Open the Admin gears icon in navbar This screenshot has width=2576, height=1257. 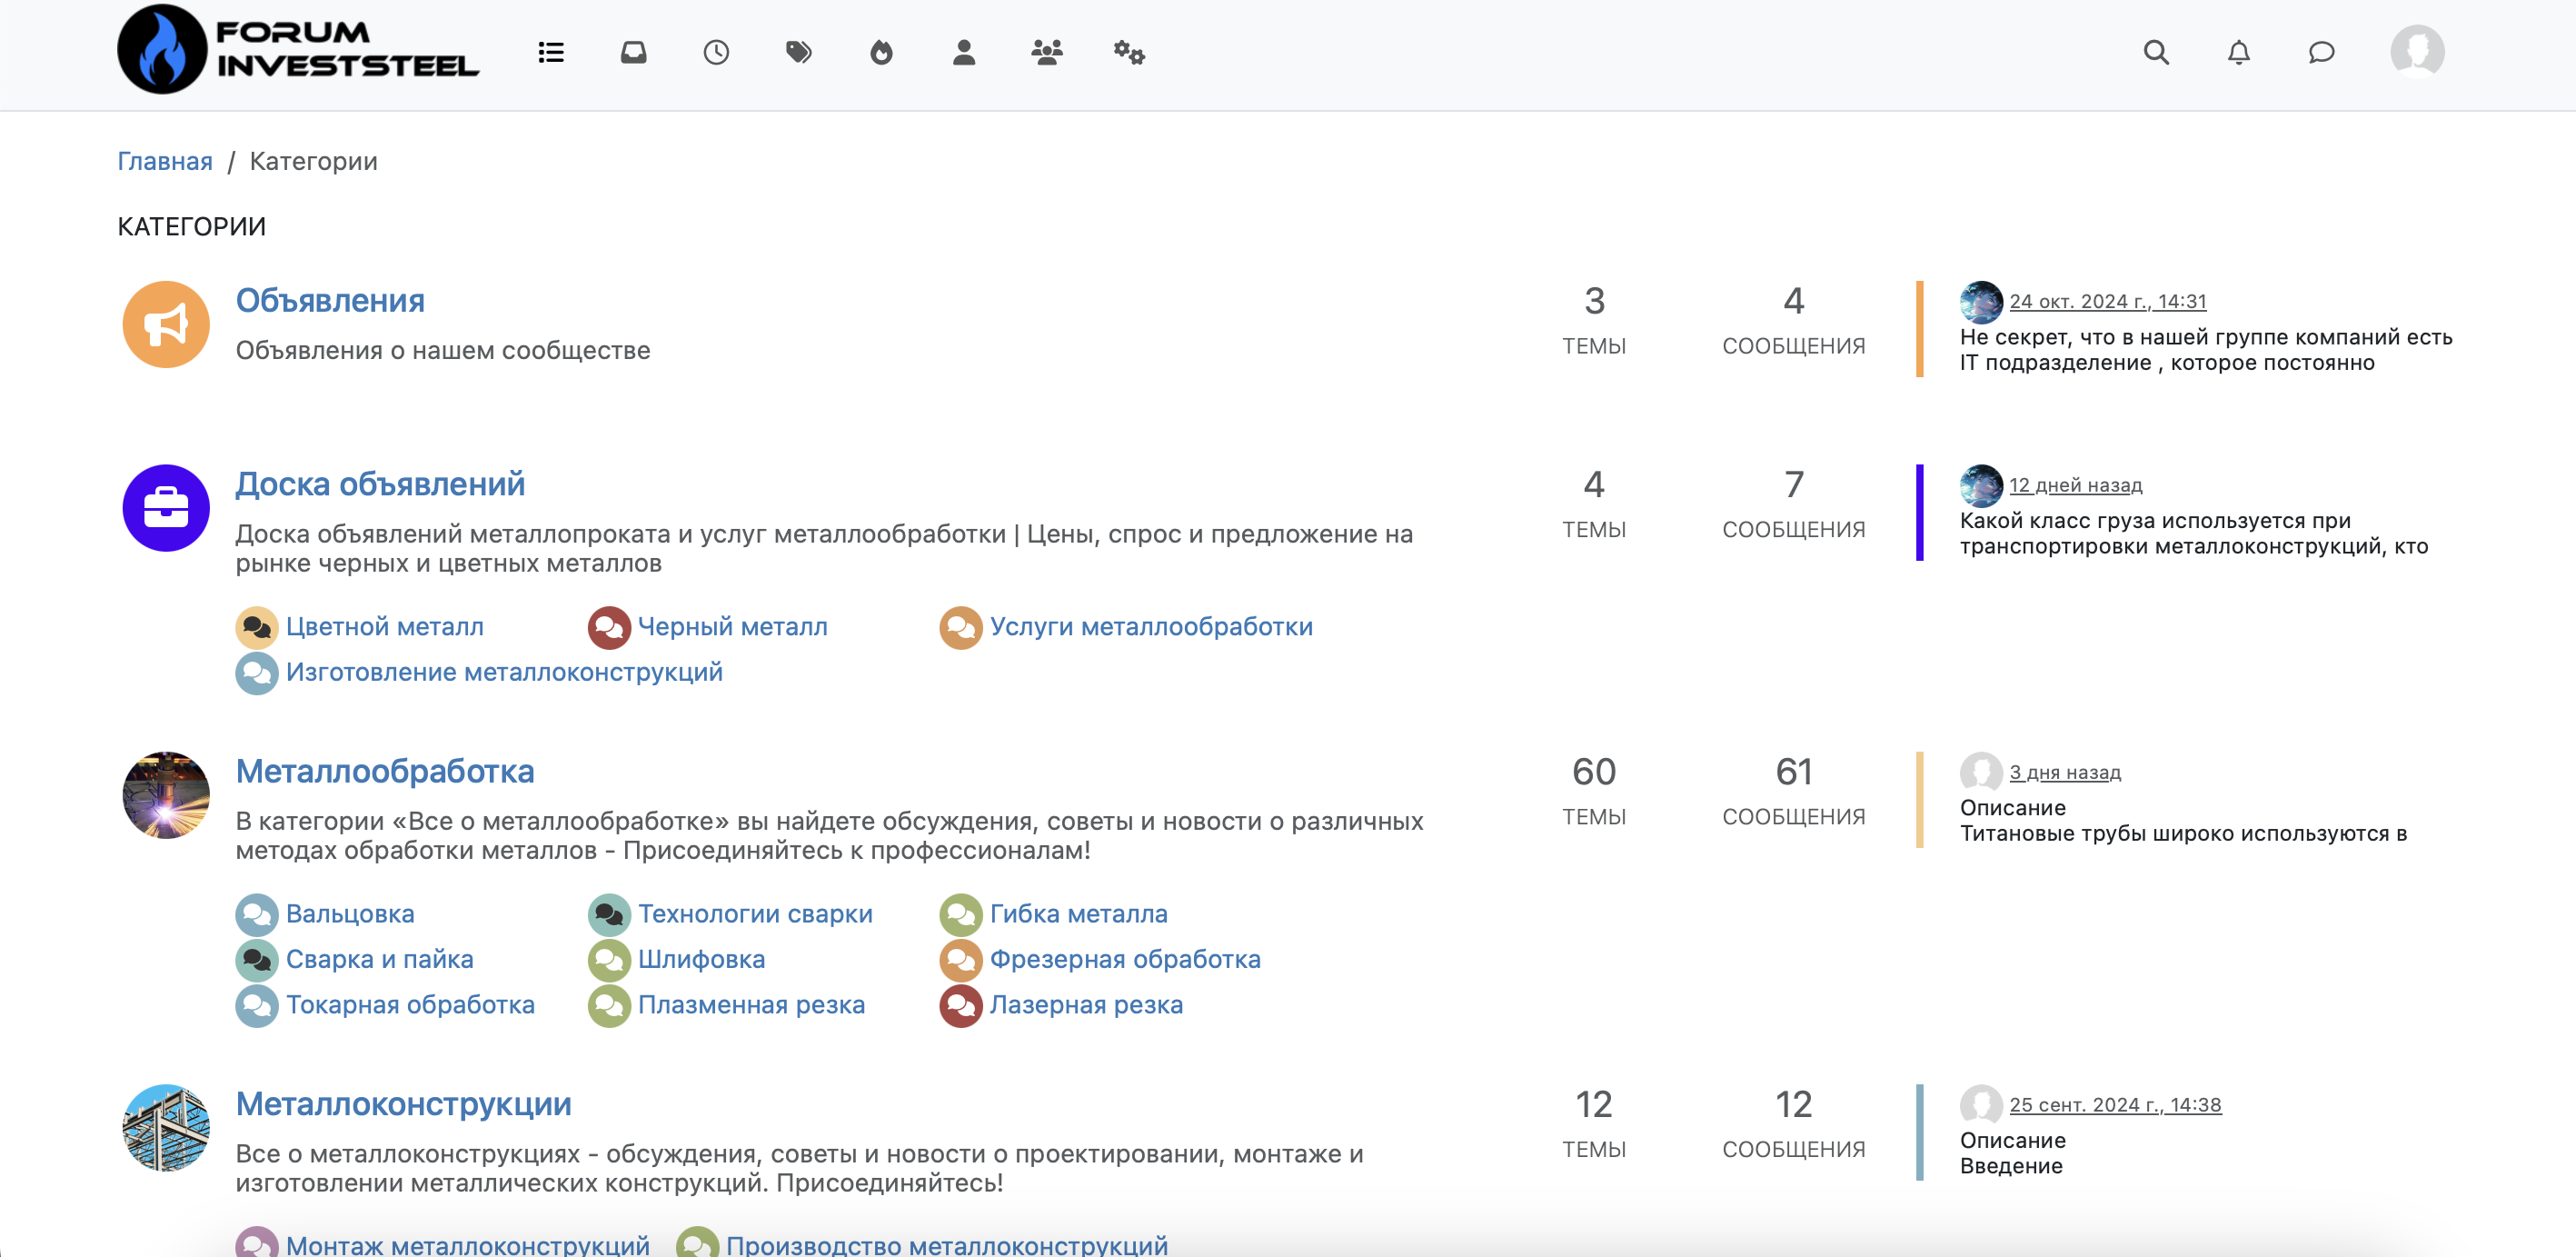pos(1129,52)
